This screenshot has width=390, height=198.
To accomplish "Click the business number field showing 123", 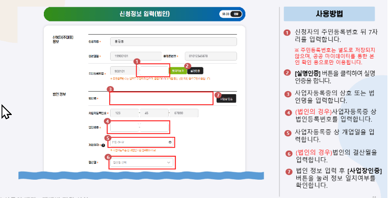I will [124, 113].
